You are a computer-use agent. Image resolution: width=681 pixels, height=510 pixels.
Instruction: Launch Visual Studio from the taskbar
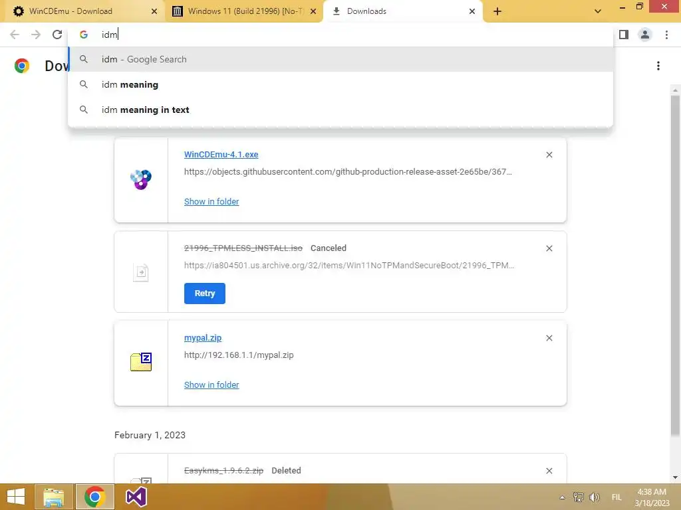click(x=136, y=497)
